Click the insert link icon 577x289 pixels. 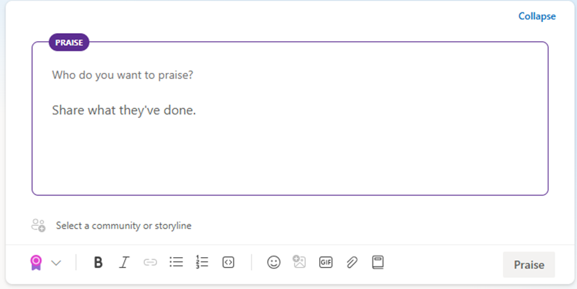click(x=150, y=263)
